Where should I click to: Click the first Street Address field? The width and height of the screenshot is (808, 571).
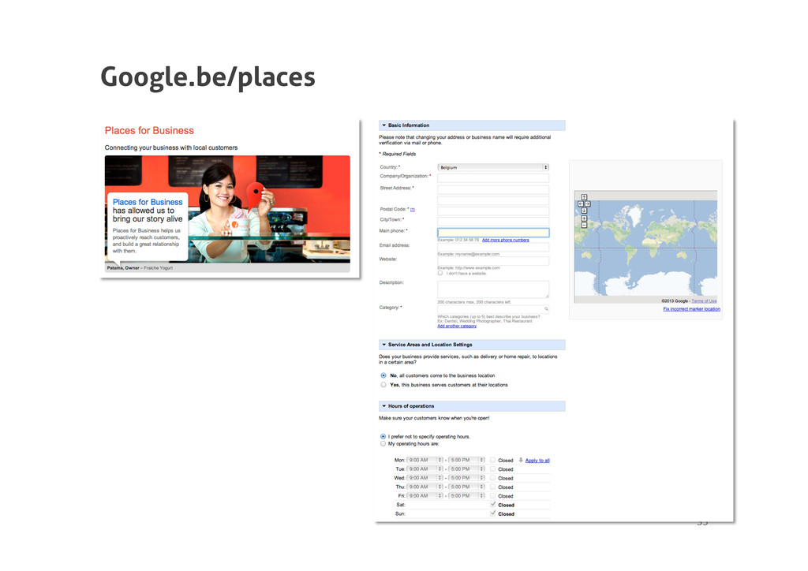493,189
